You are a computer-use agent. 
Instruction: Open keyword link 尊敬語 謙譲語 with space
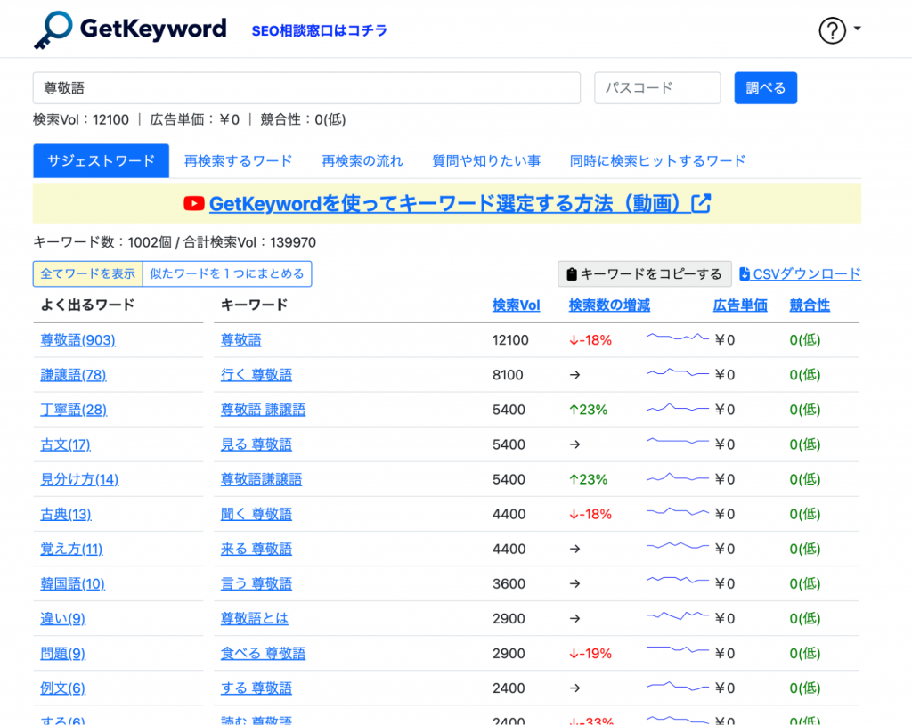(263, 410)
